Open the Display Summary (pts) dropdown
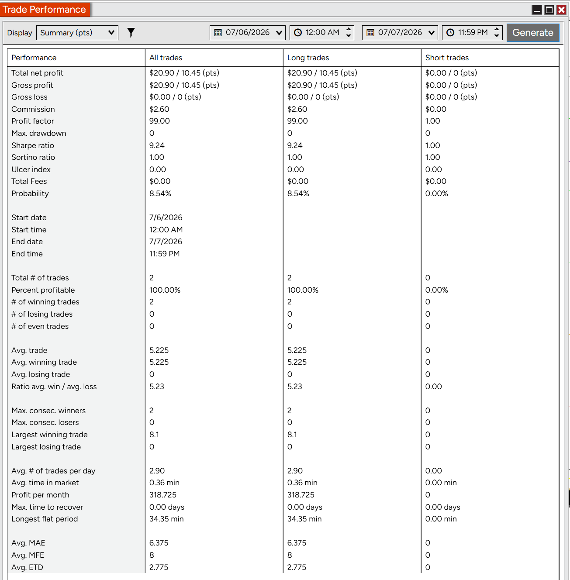This screenshot has width=570, height=580. coord(77,33)
